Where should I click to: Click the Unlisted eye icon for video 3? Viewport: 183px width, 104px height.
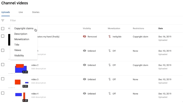tap(85, 79)
